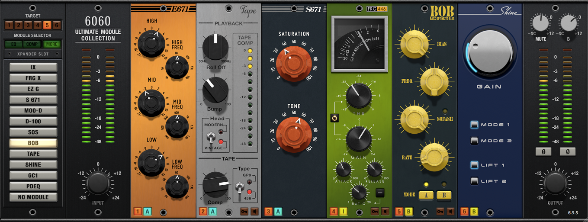Select target slot 3
Screen dimensions: 588x222
[29, 25]
